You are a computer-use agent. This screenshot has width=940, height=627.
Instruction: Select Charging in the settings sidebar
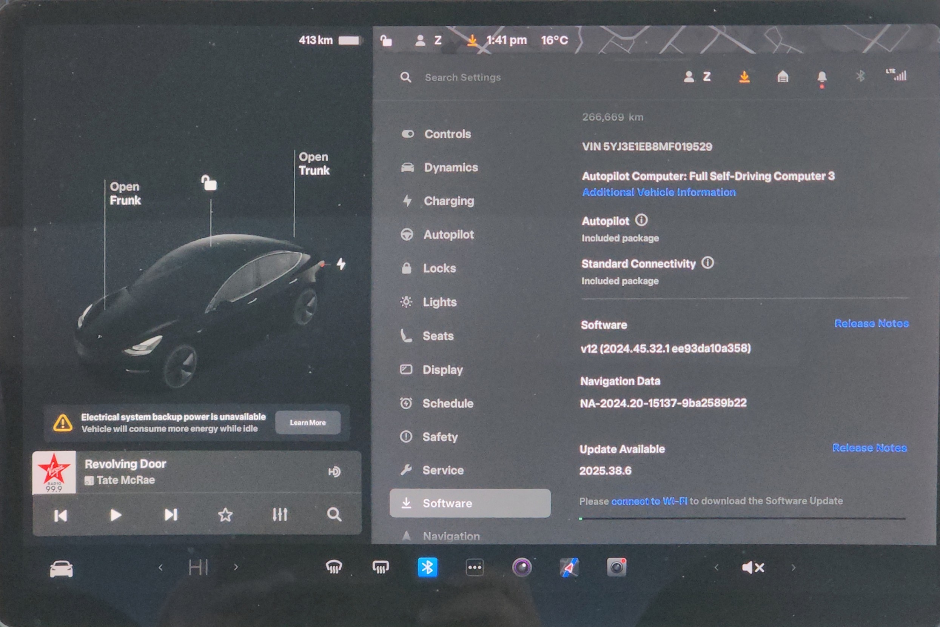pos(448,201)
